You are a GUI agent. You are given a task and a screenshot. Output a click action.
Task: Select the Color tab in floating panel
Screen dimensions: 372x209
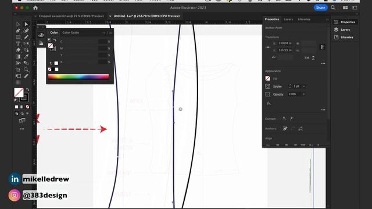point(54,33)
